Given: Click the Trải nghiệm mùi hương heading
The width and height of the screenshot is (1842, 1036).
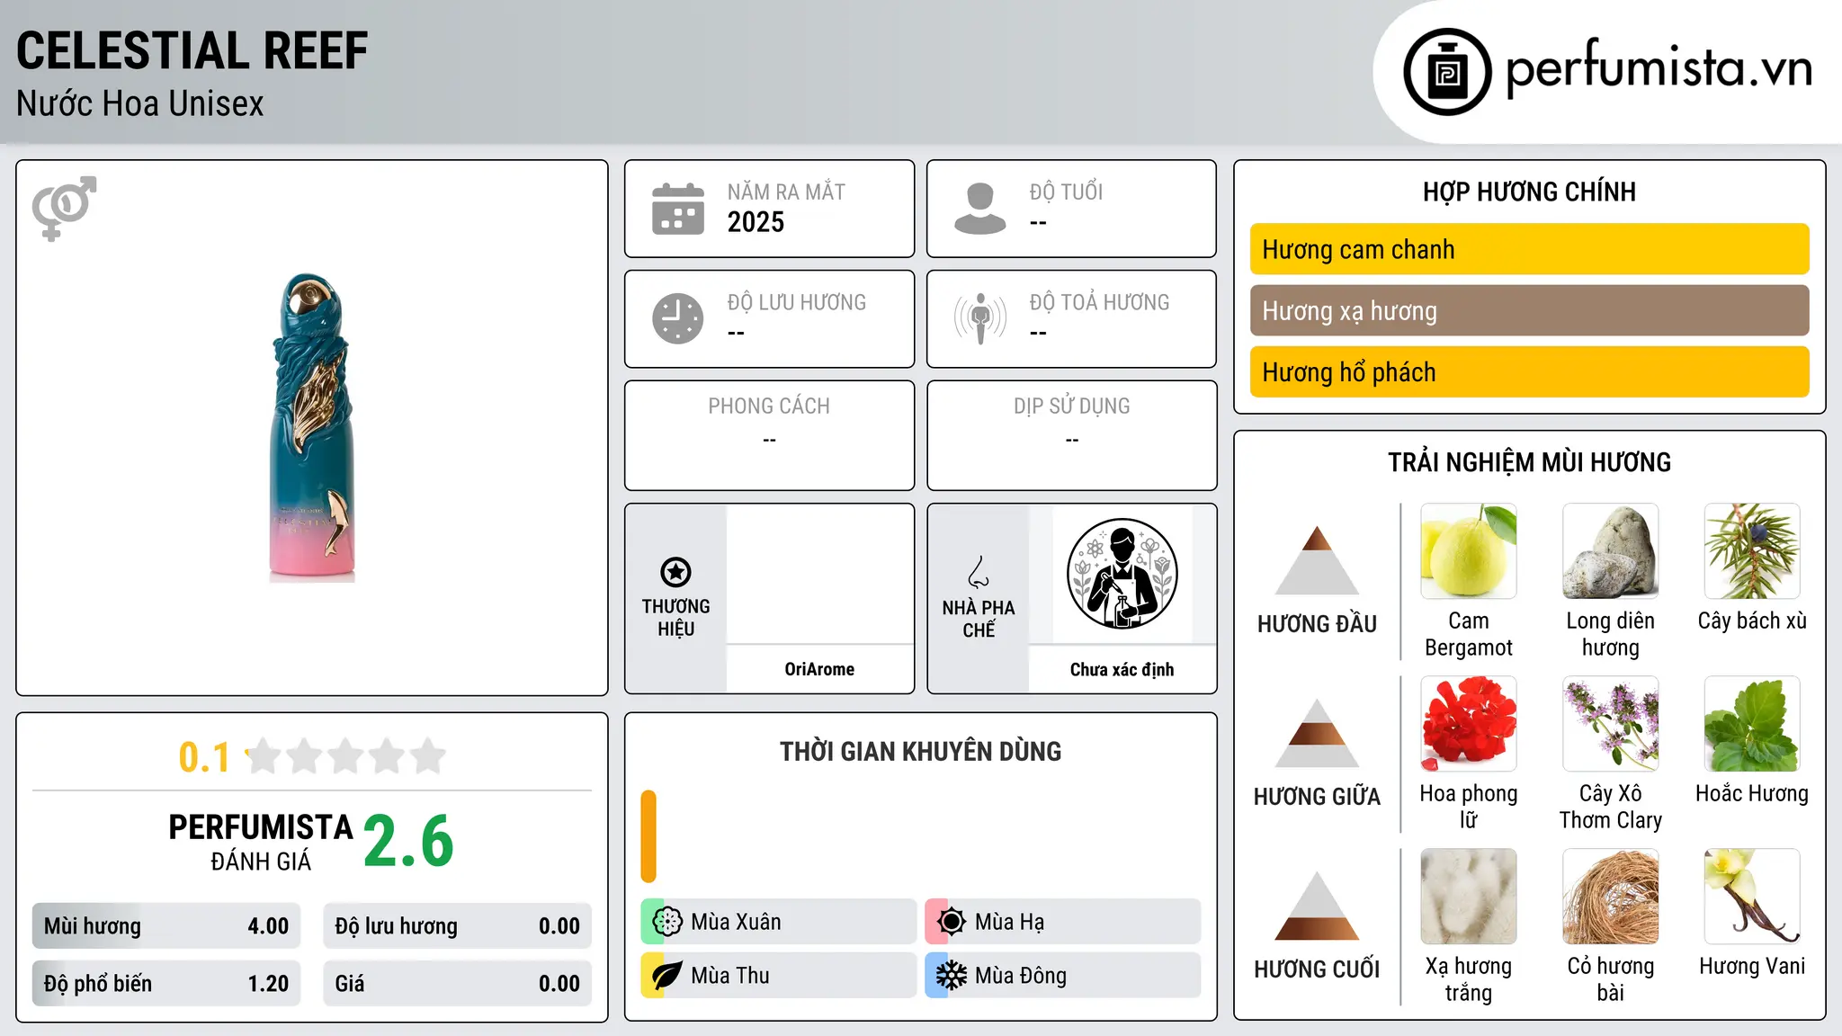Looking at the screenshot, I should 1529,462.
